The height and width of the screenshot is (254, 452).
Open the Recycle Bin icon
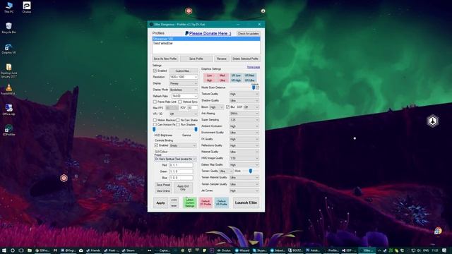[x=9, y=28]
